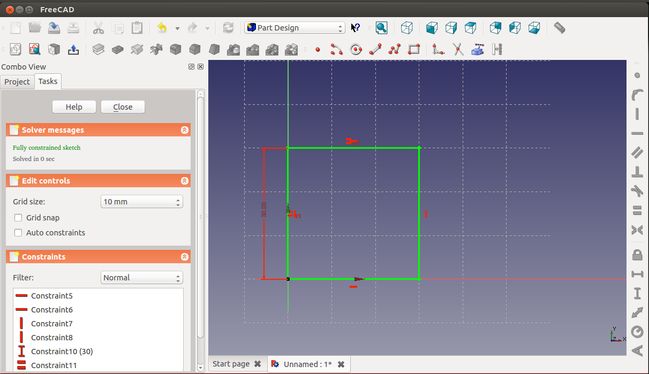Toggle the Auto constraints checkbox
The width and height of the screenshot is (649, 374).
[x=18, y=233]
